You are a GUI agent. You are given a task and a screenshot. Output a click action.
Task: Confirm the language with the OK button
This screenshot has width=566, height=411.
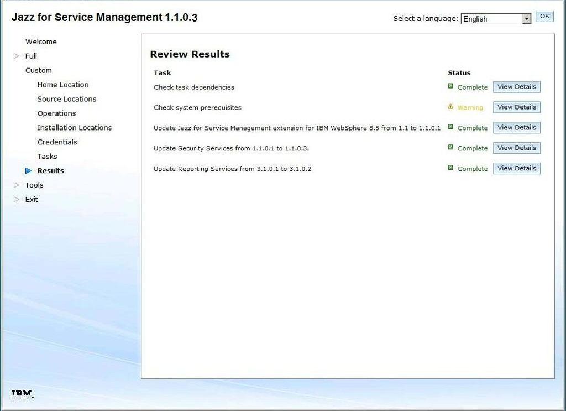[x=544, y=16]
